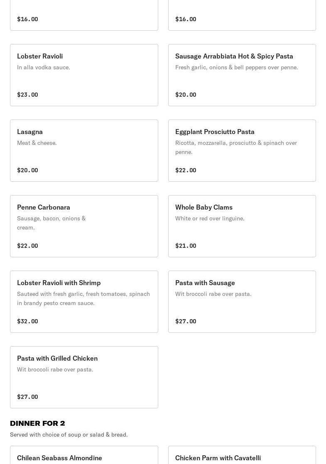Open the Pasta with Sausage item
This screenshot has height=464, width=326.
(x=242, y=302)
